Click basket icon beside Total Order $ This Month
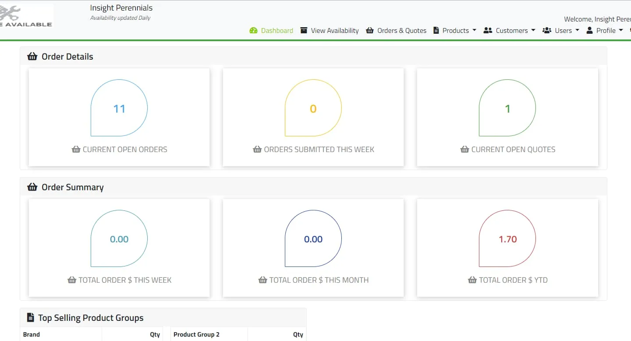631x341 pixels. point(263,280)
